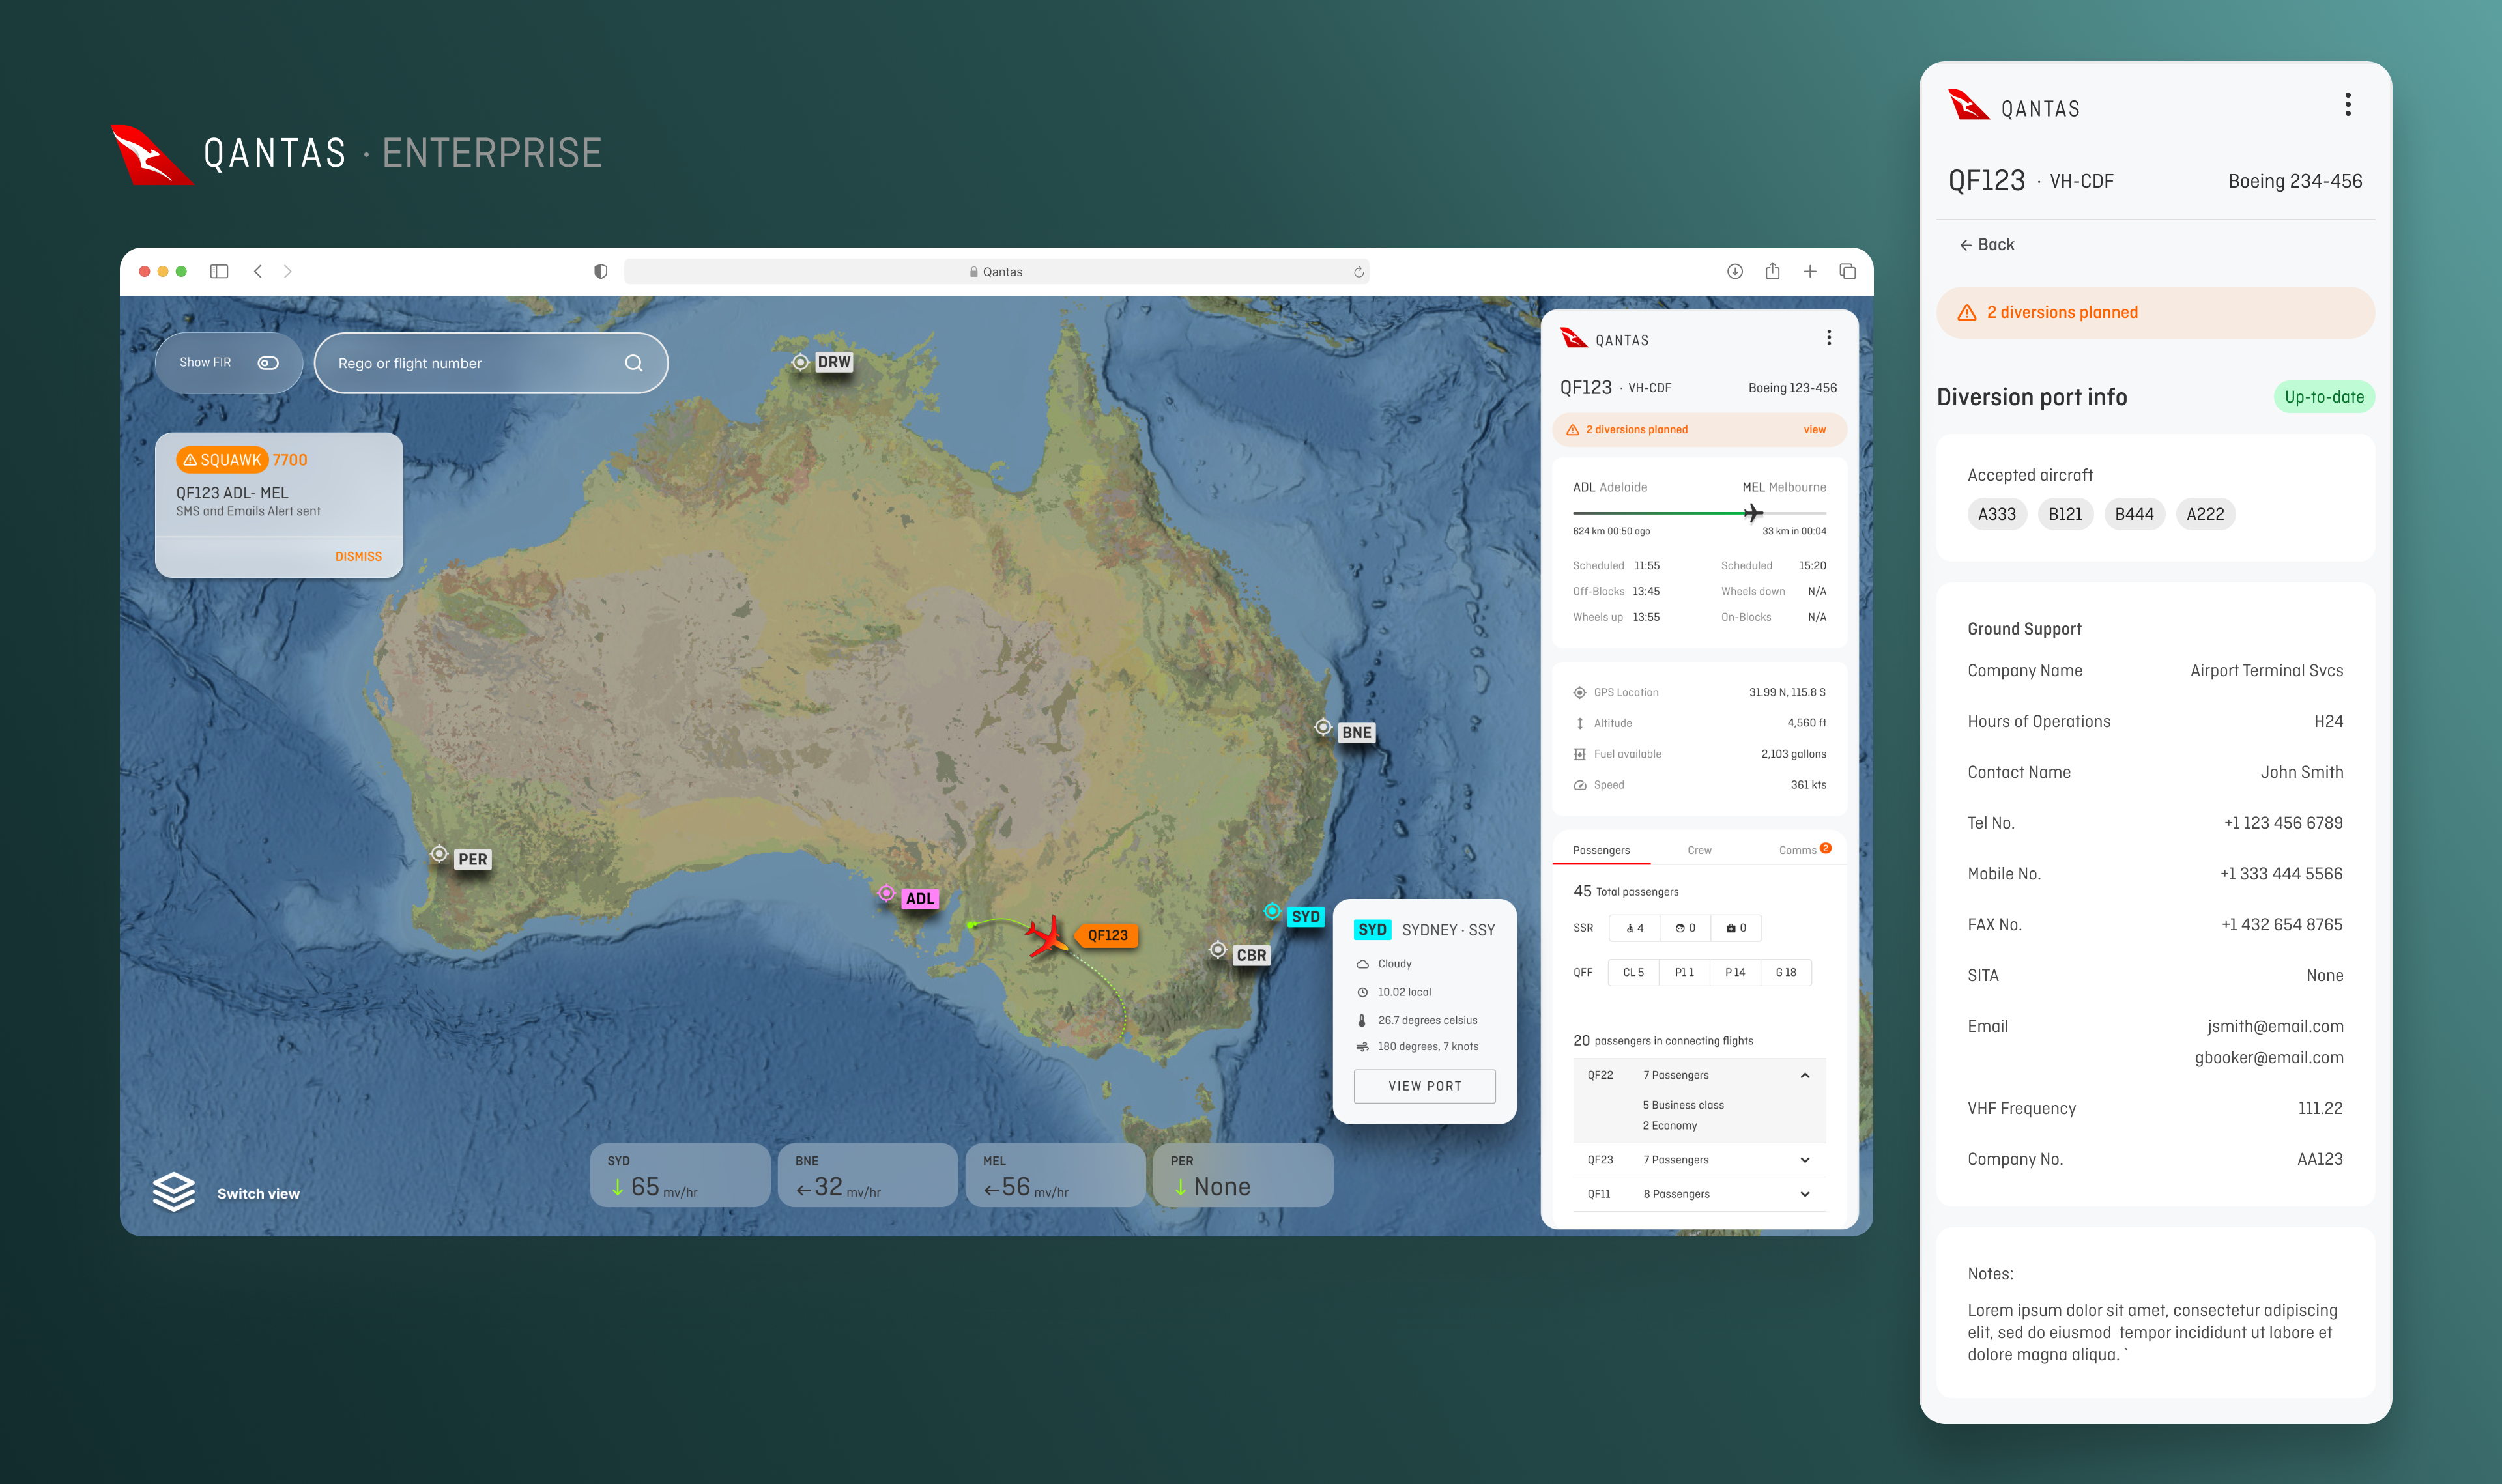The image size is (2502, 1484).
Task: Show browser tab overview
Action: coord(1848,271)
